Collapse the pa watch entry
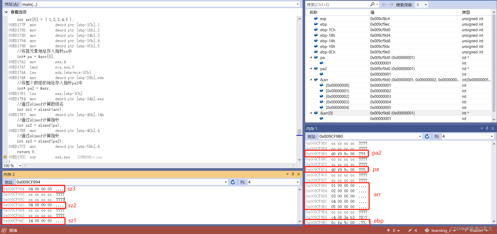 coord(311,57)
